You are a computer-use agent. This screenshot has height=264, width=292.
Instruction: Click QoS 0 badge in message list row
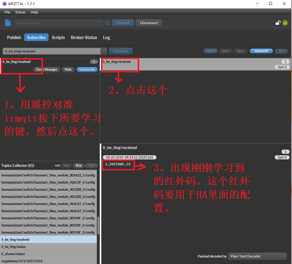coord(282,67)
